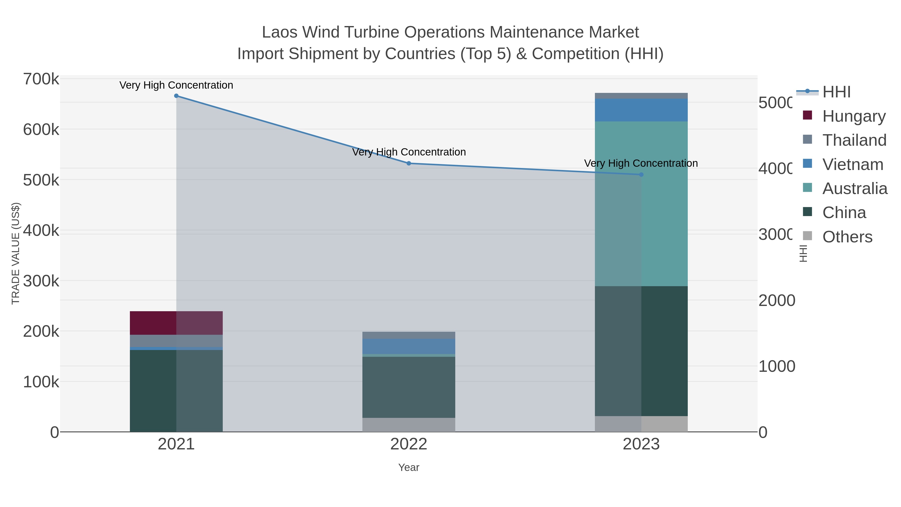
Task: Toggle the Vietnam legend entry
Action: click(x=843, y=164)
